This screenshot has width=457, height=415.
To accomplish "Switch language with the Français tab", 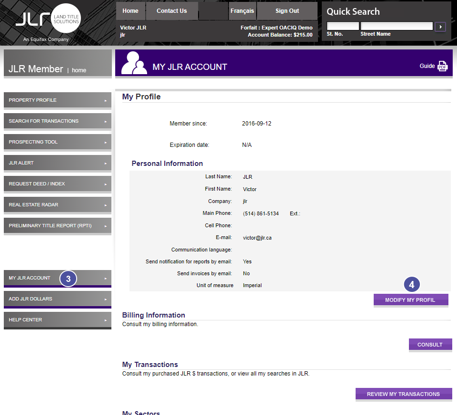I will pos(242,11).
